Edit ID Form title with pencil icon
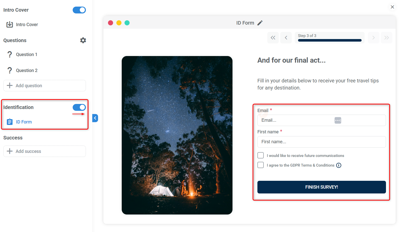This screenshot has height=232, width=403. [x=260, y=23]
